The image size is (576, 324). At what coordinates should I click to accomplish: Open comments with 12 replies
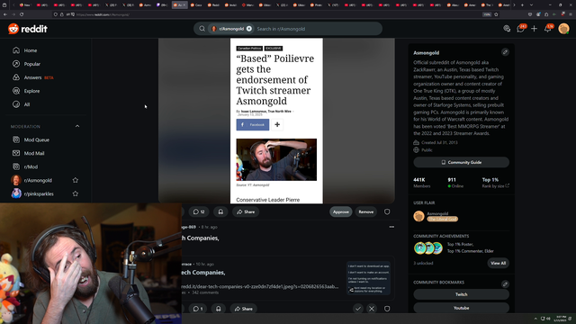(199, 211)
